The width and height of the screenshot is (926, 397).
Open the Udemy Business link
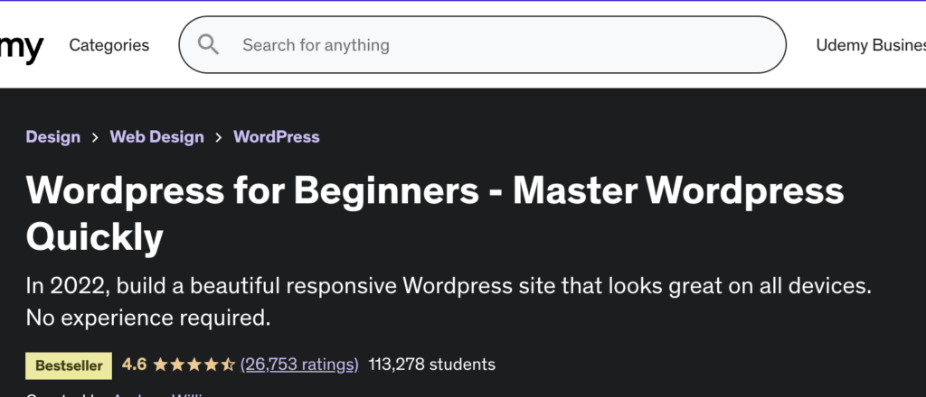(x=871, y=45)
